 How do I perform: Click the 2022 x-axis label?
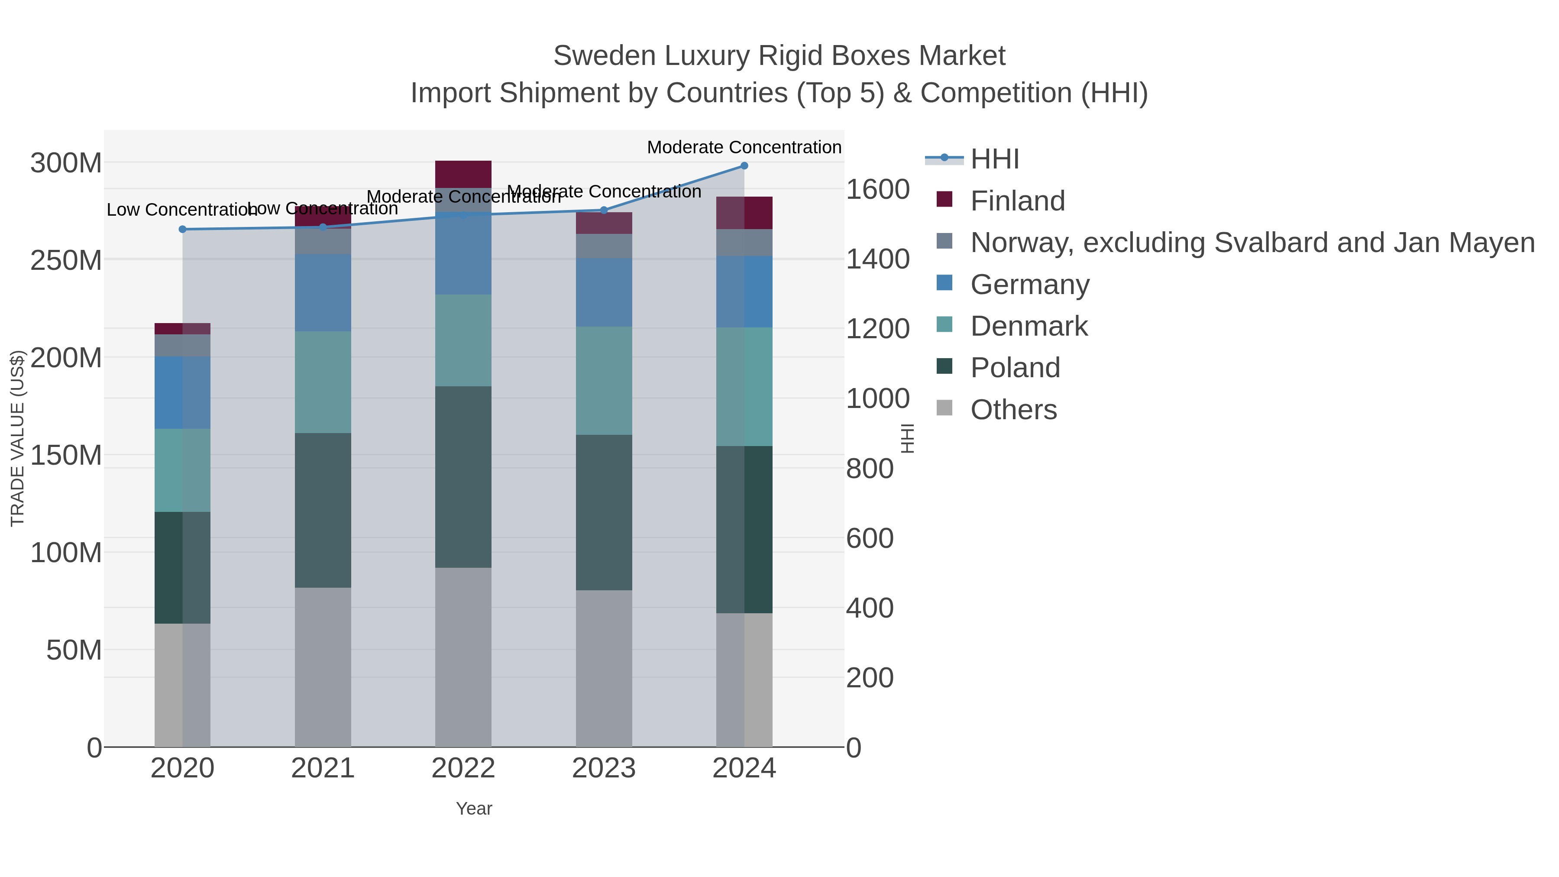pyautogui.click(x=463, y=769)
